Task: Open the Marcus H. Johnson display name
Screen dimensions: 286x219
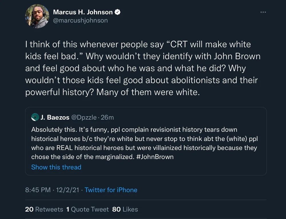Action: 83,12
